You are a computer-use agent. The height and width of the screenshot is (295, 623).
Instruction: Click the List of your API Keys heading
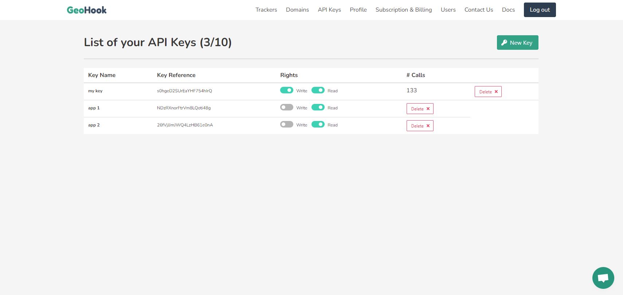[x=158, y=42]
